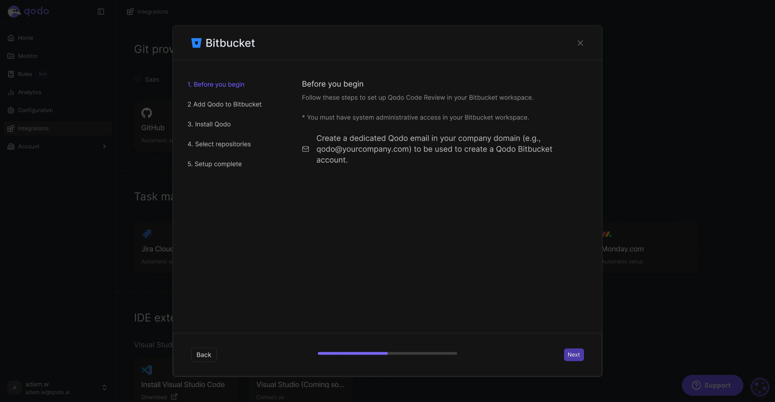This screenshot has height=402, width=775.
Task: Click the Qodo logo in the sidebar
Action: [28, 11]
